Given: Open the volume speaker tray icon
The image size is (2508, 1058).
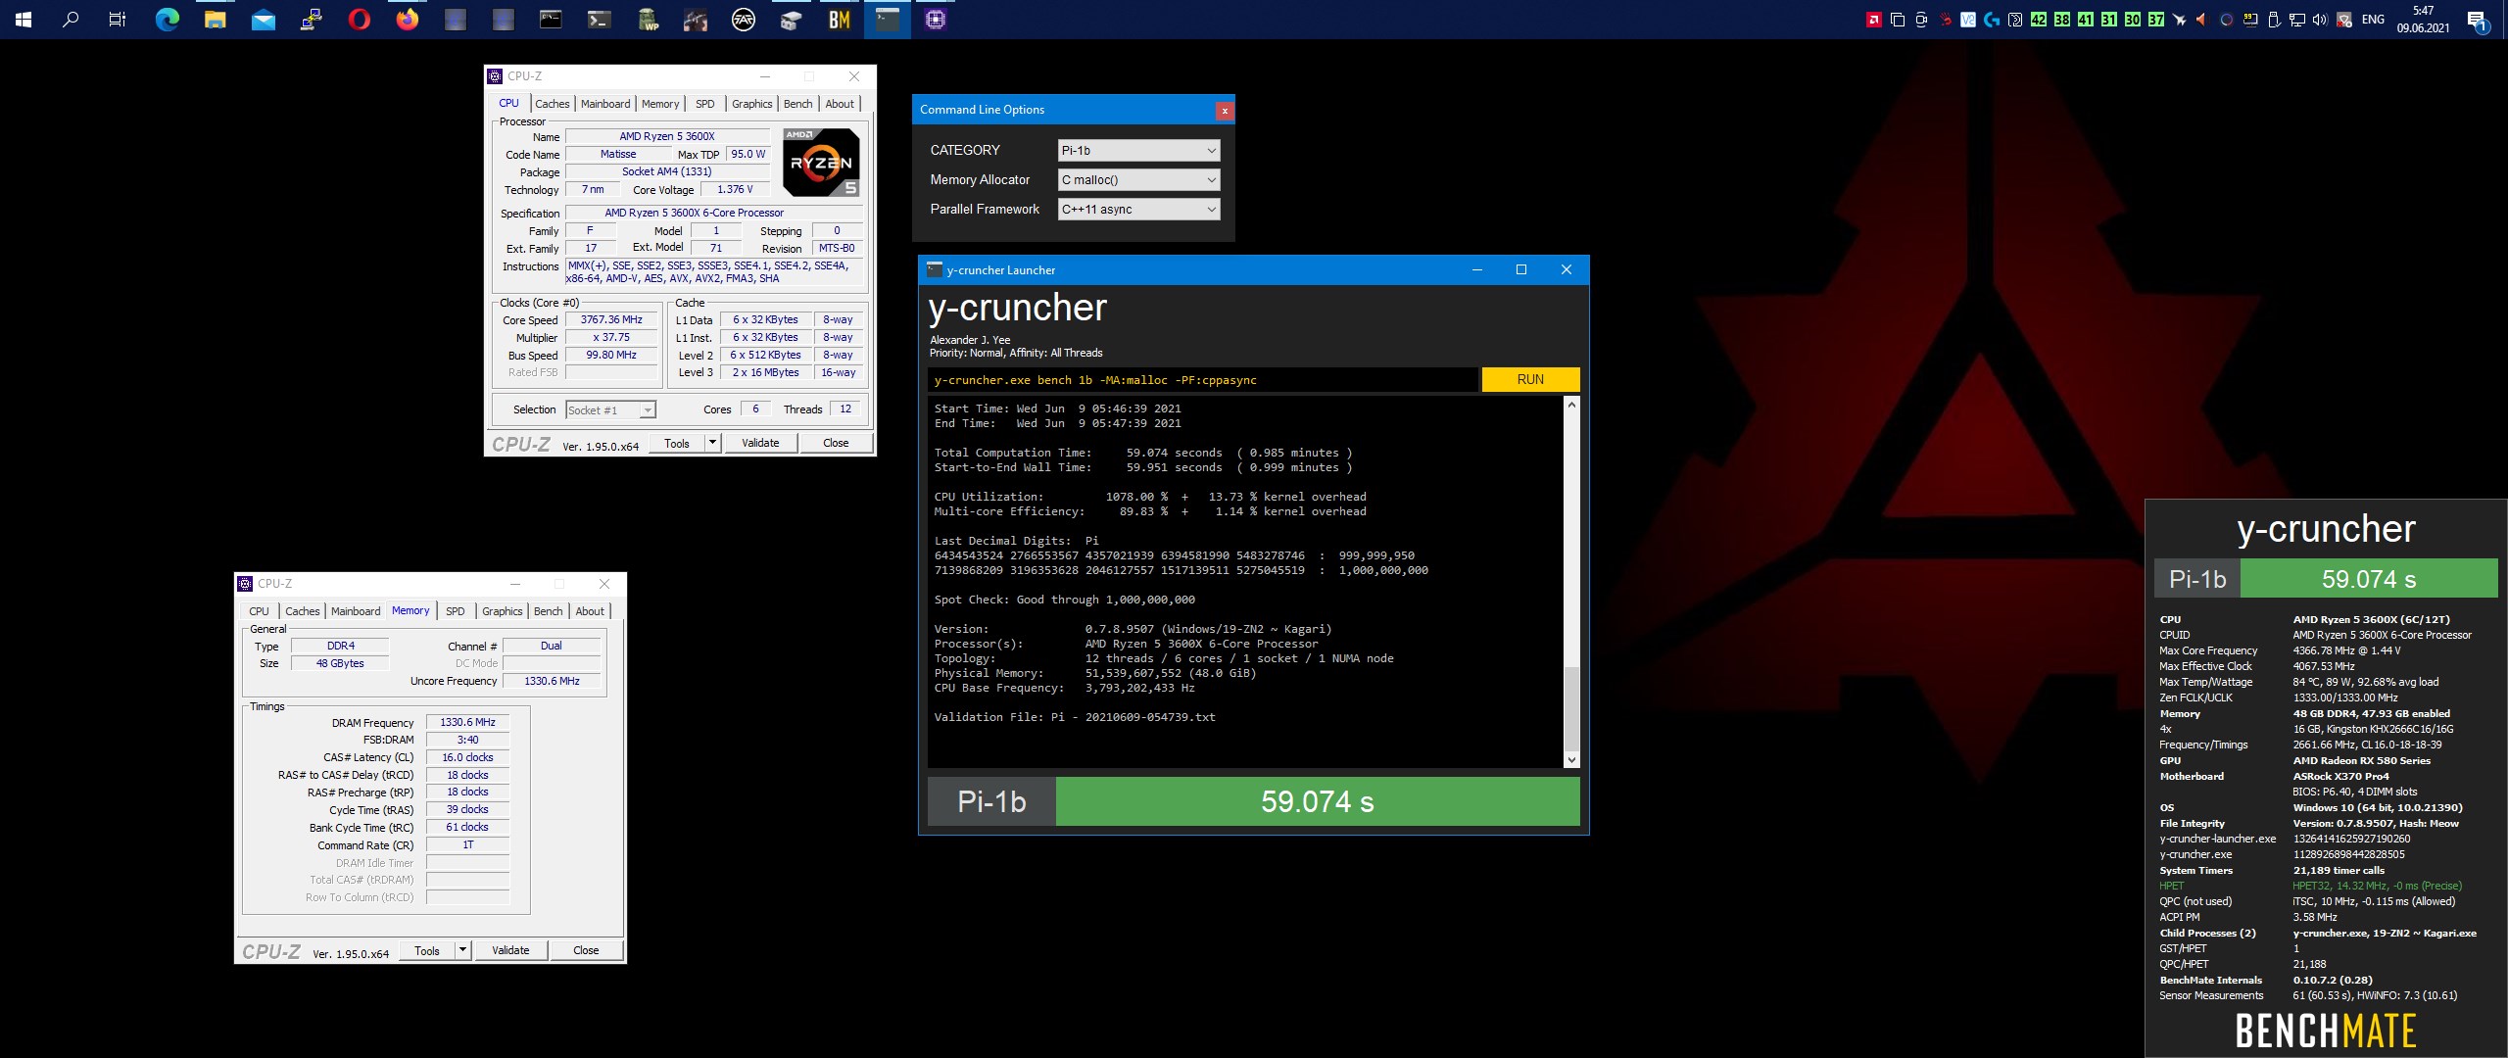Looking at the screenshot, I should coord(2319,19).
